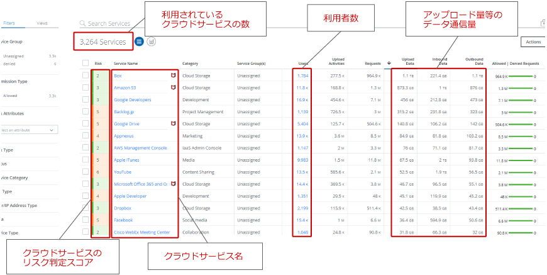Select the Allowed permission type filter
This screenshot has width=547, height=275.
(10, 96)
